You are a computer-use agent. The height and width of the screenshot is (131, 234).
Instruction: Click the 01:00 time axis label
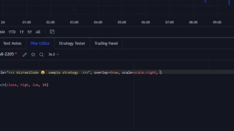coord(27,22)
